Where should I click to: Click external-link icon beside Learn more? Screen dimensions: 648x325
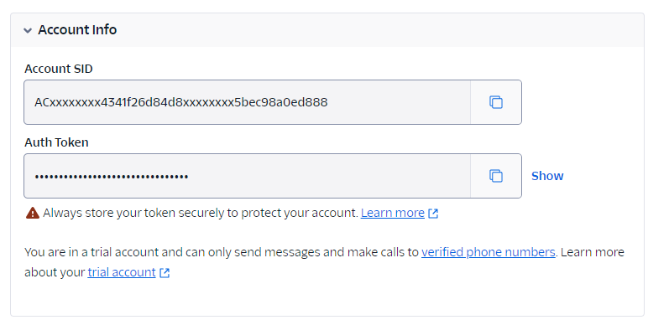click(433, 214)
